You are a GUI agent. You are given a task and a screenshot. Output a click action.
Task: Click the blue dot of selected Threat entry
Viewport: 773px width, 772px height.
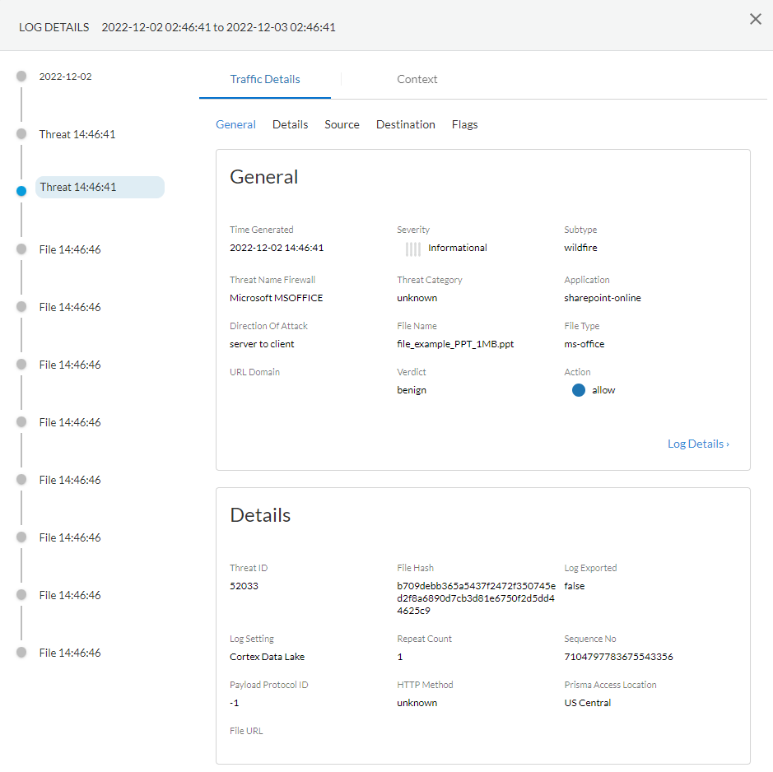click(x=21, y=191)
